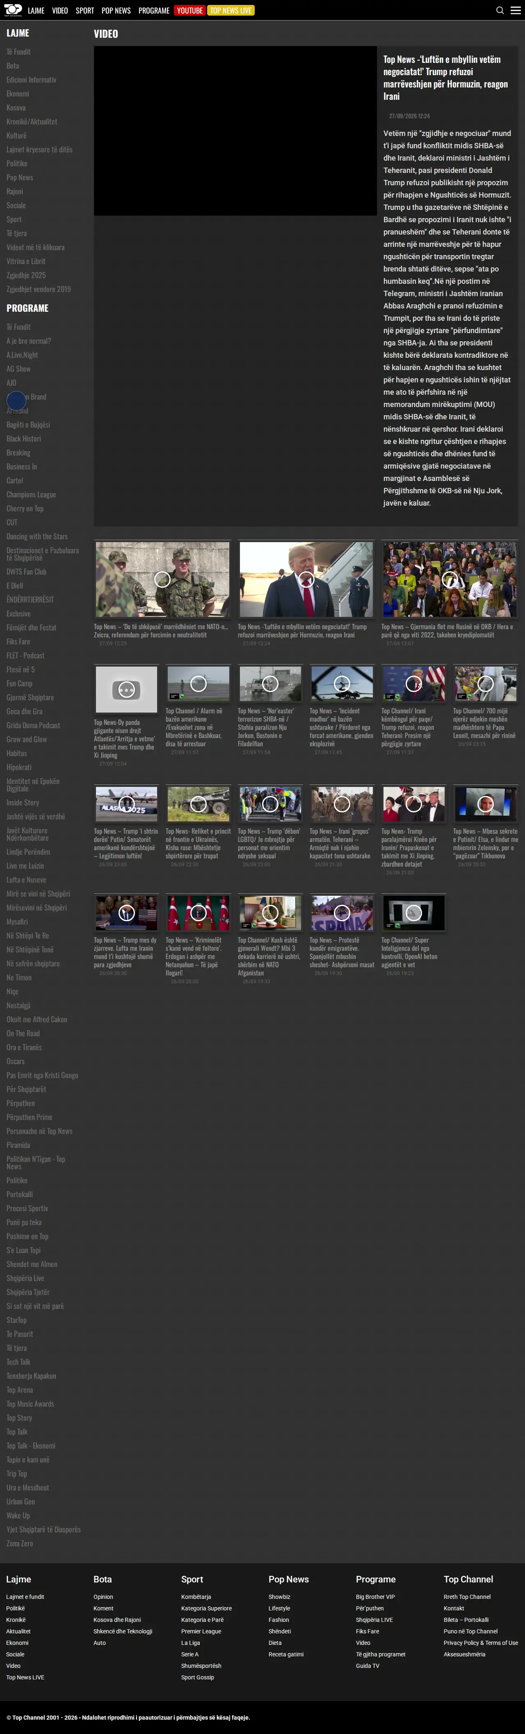This screenshot has width=525, height=1734.
Task: Open the Kosova news category
Action: 16,108
